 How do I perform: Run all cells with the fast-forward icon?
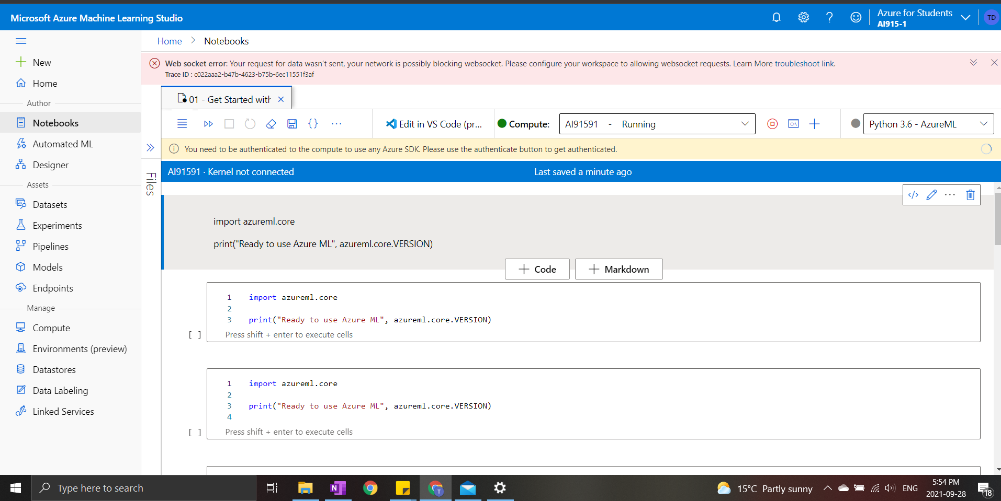[208, 124]
